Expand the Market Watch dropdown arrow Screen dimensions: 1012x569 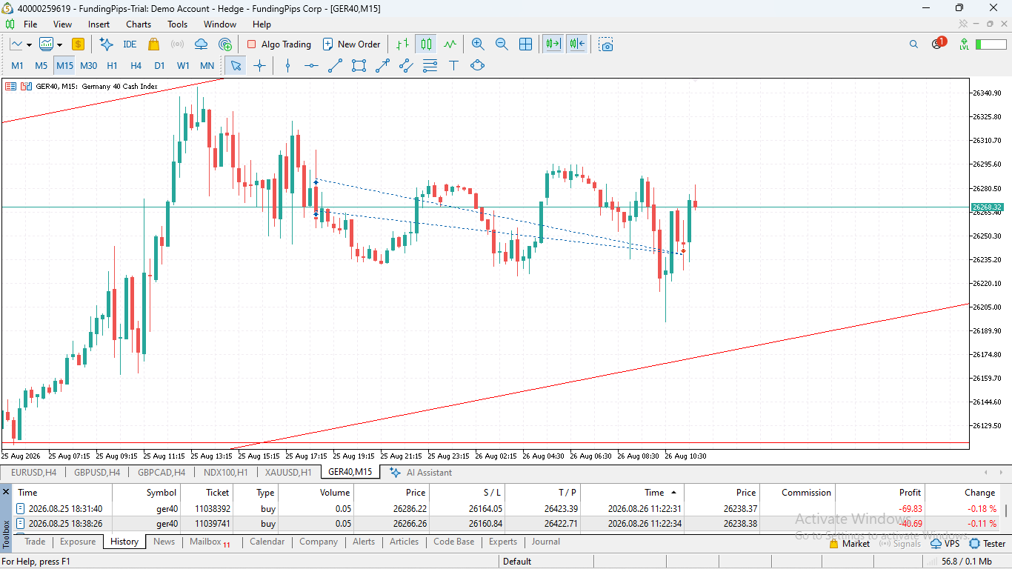click(x=59, y=44)
